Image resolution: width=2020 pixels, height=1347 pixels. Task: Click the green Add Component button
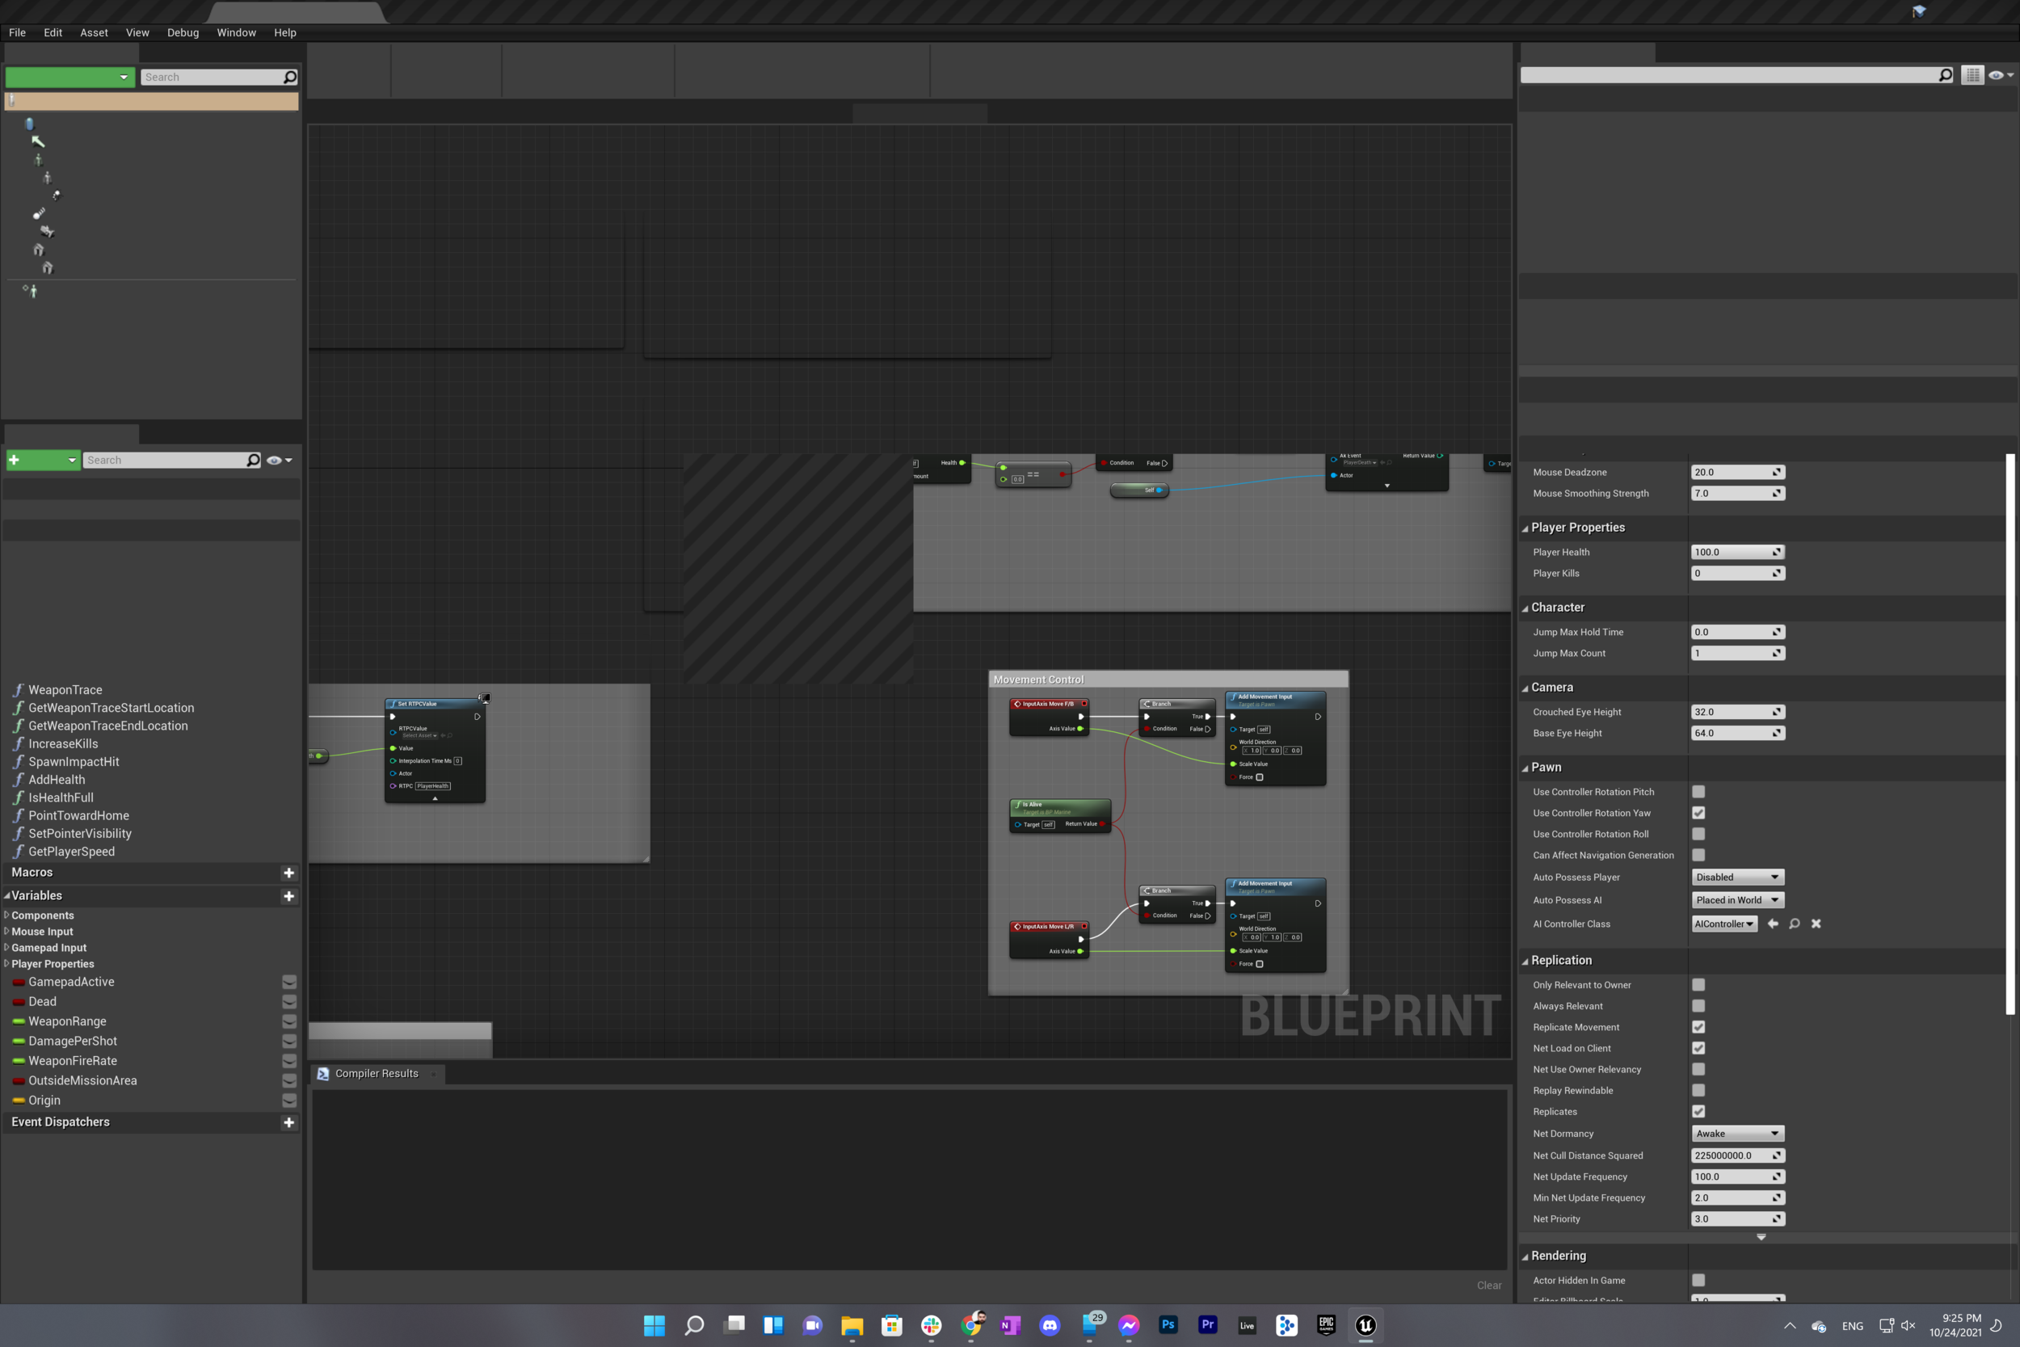69,78
